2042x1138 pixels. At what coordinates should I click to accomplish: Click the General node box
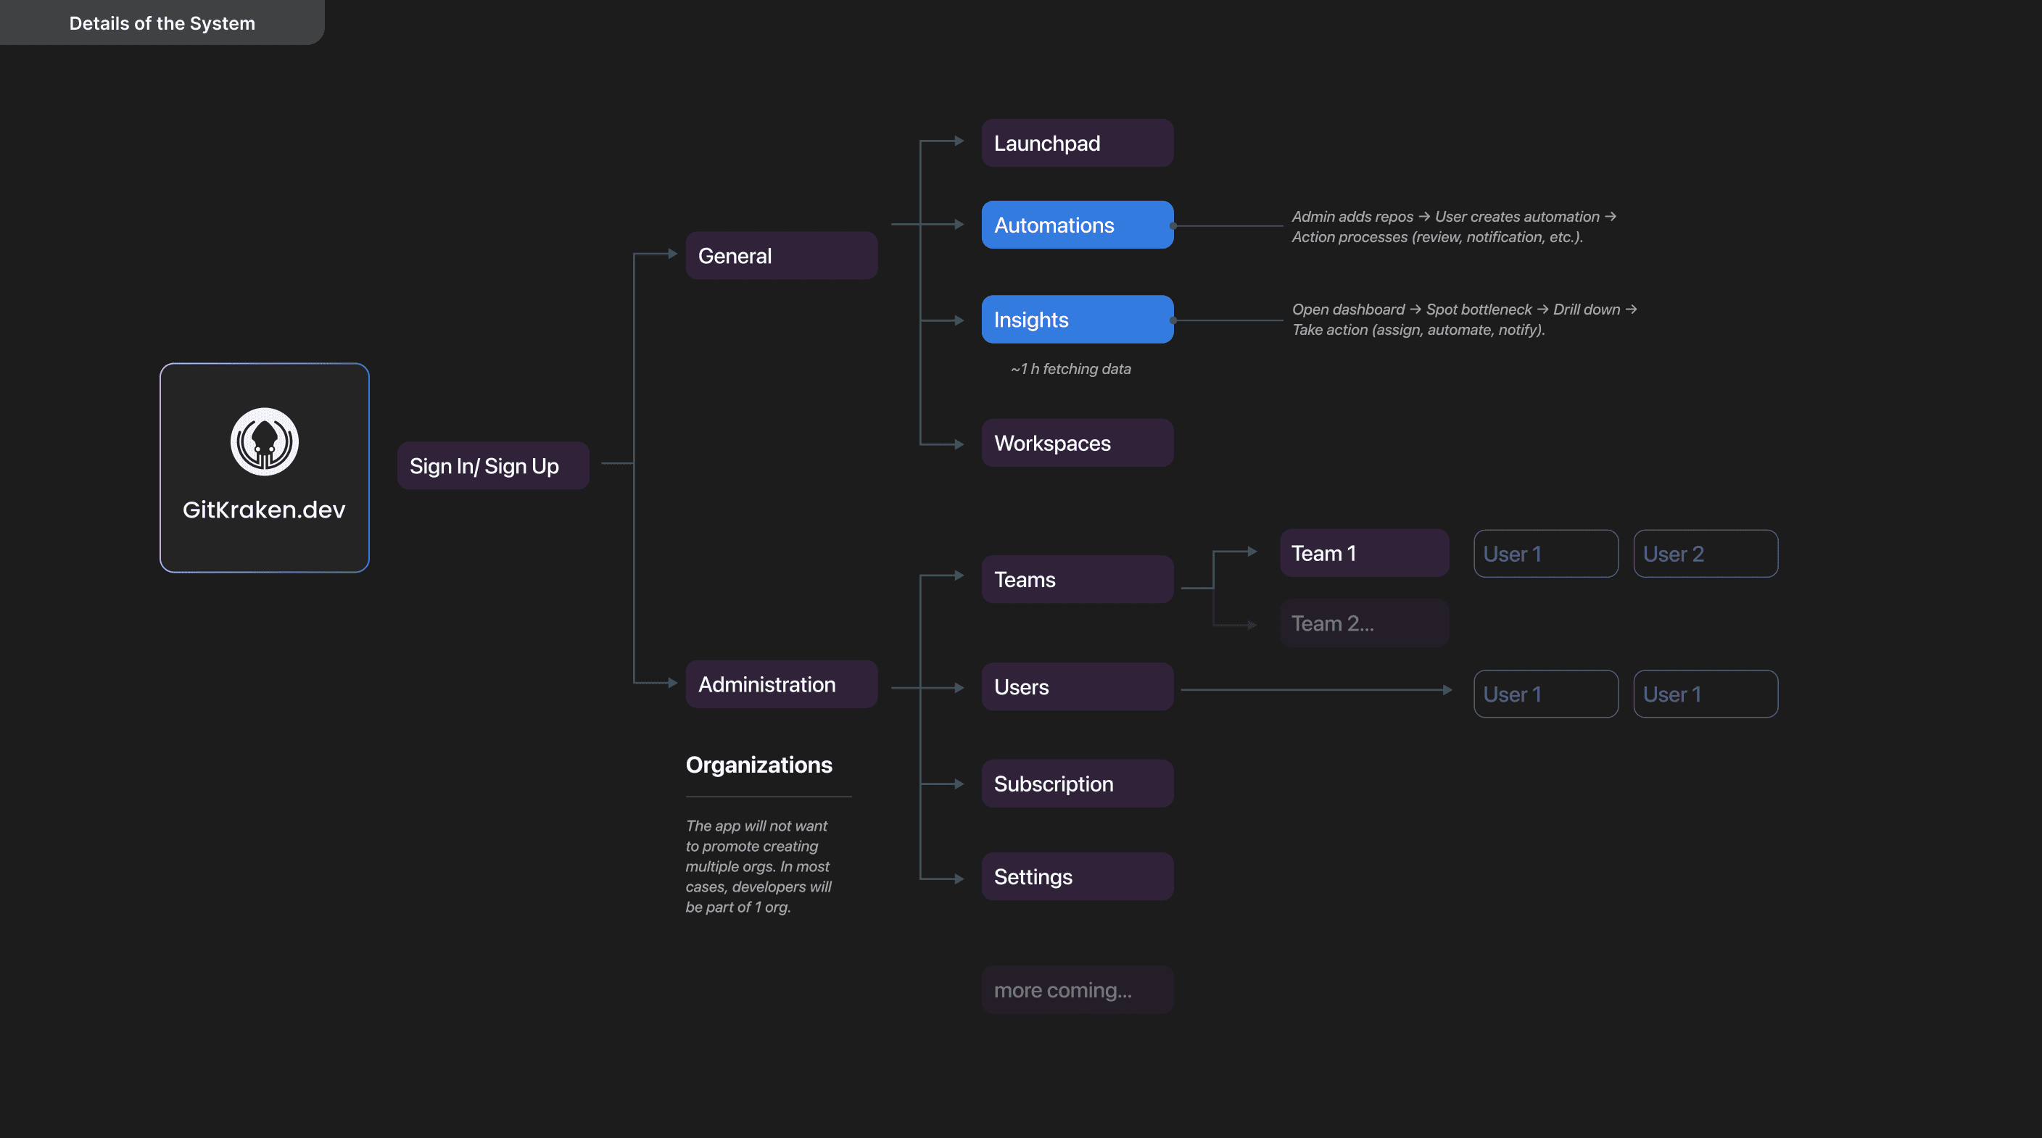(x=781, y=255)
